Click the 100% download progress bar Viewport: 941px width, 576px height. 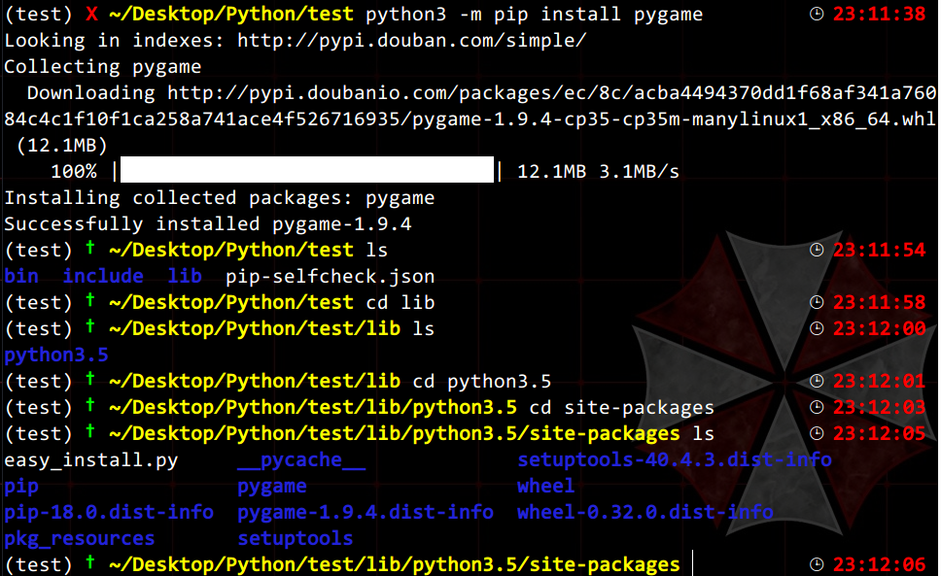[308, 170]
